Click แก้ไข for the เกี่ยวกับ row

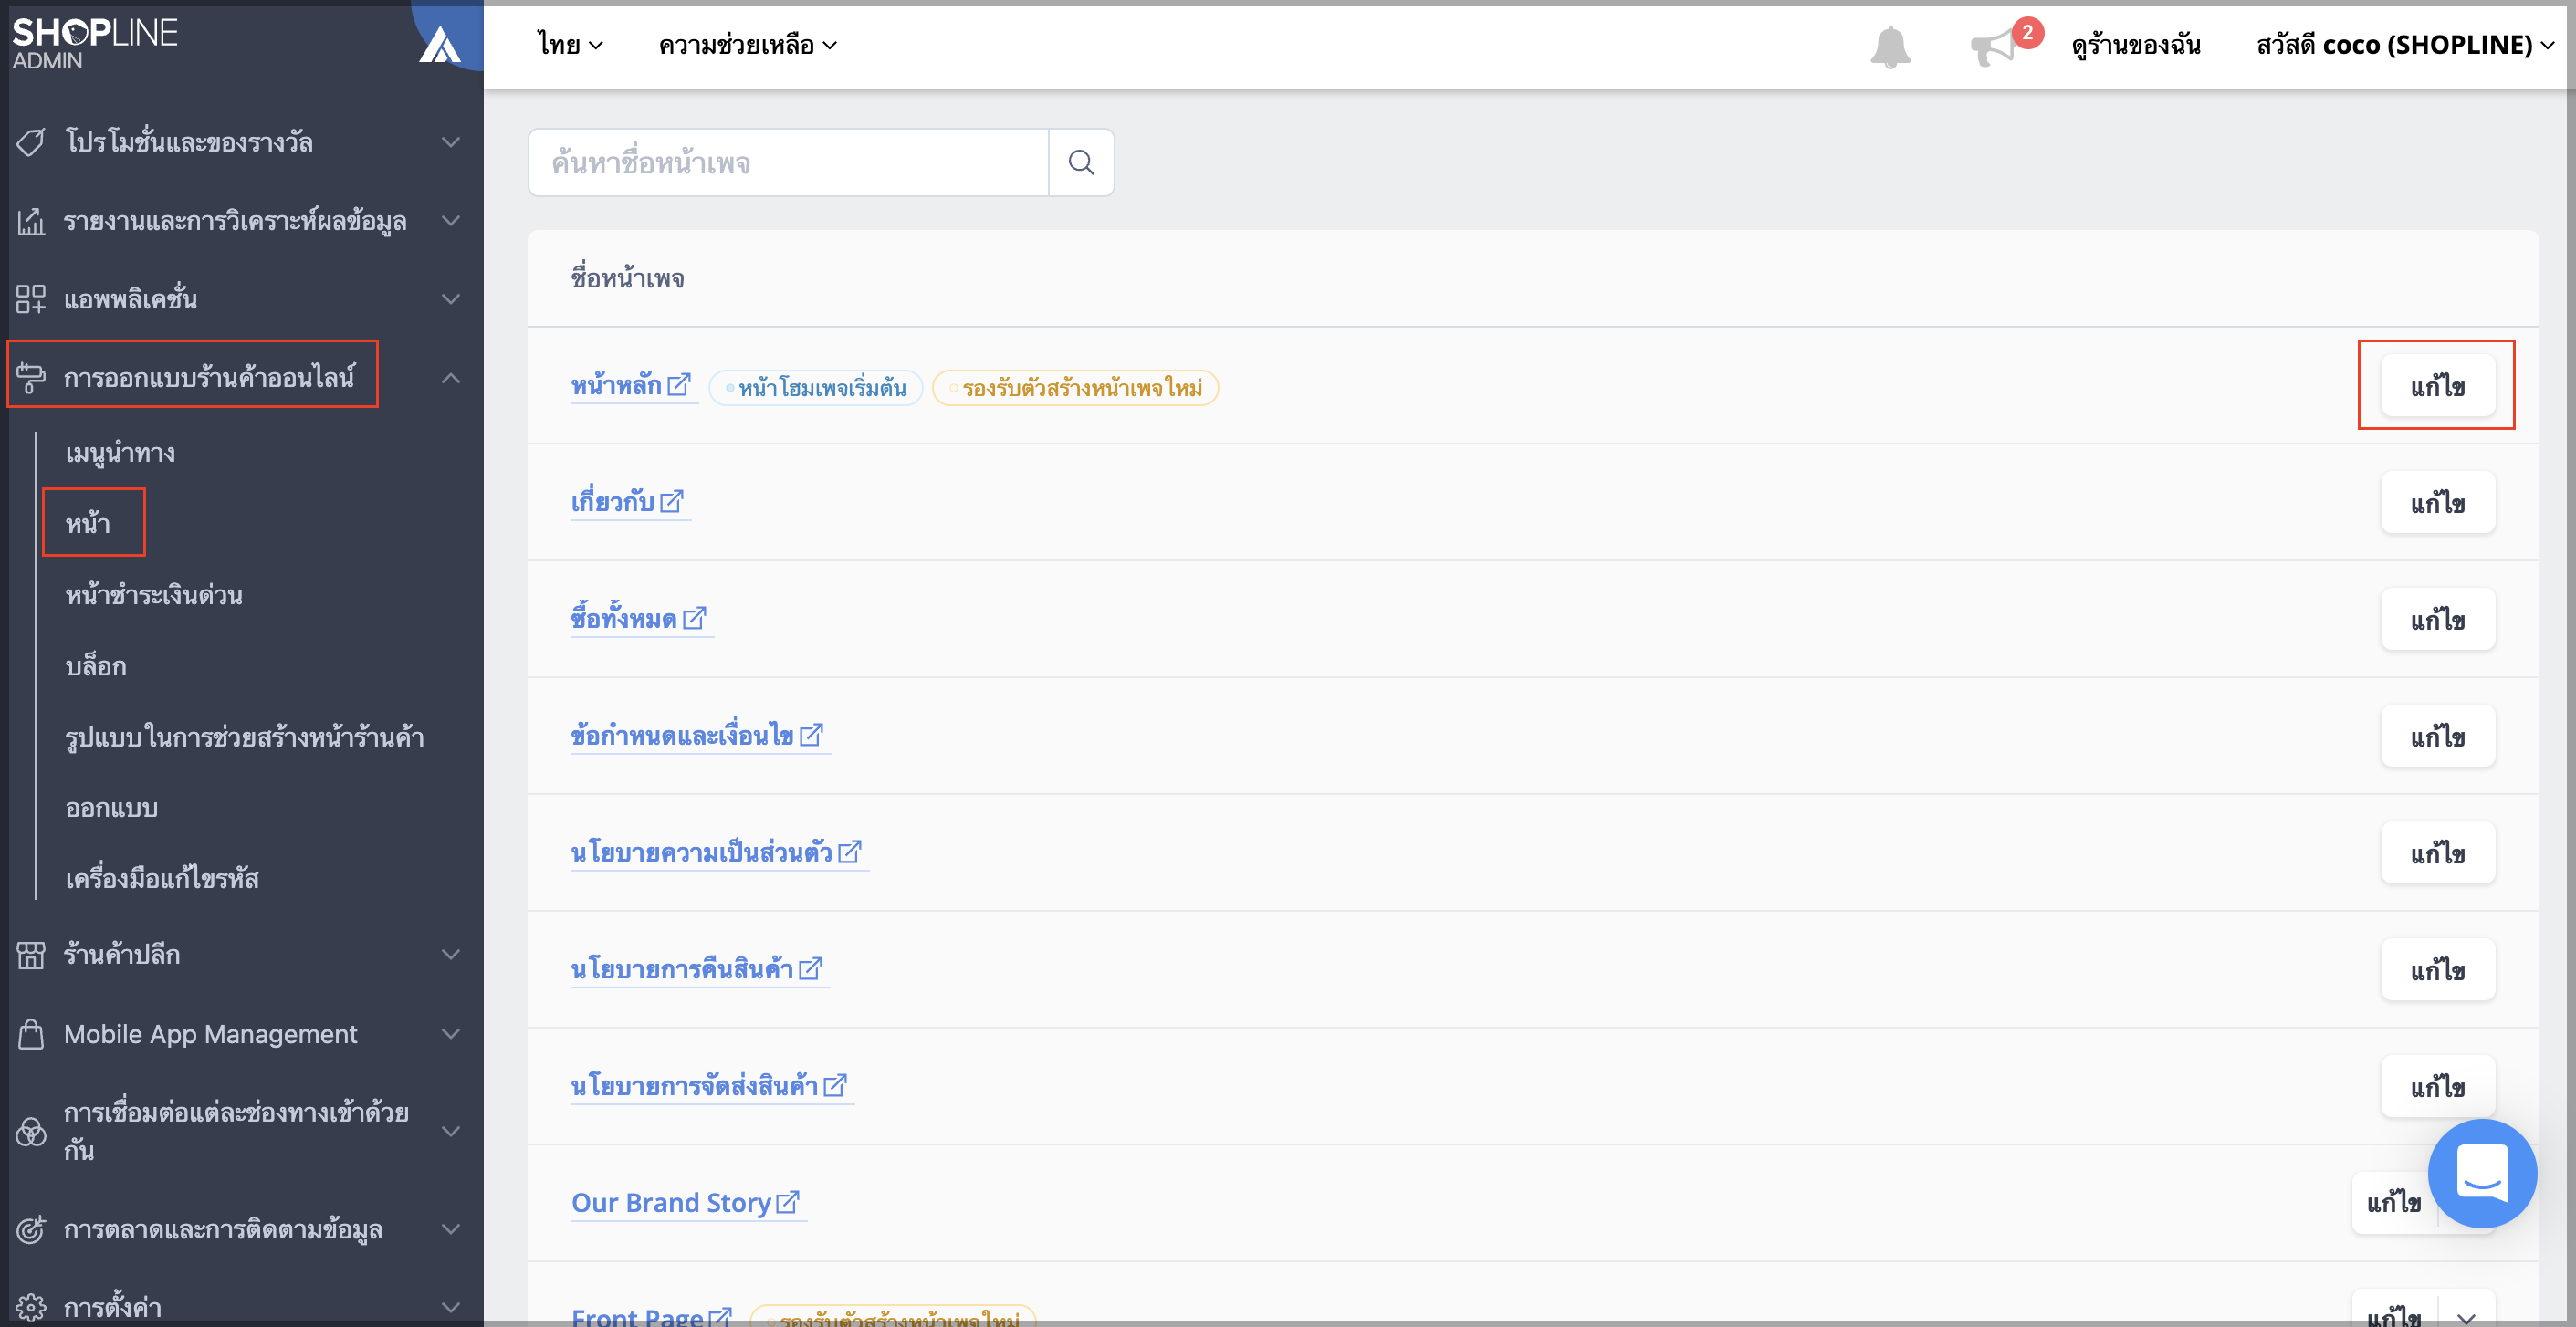pyautogui.click(x=2437, y=502)
